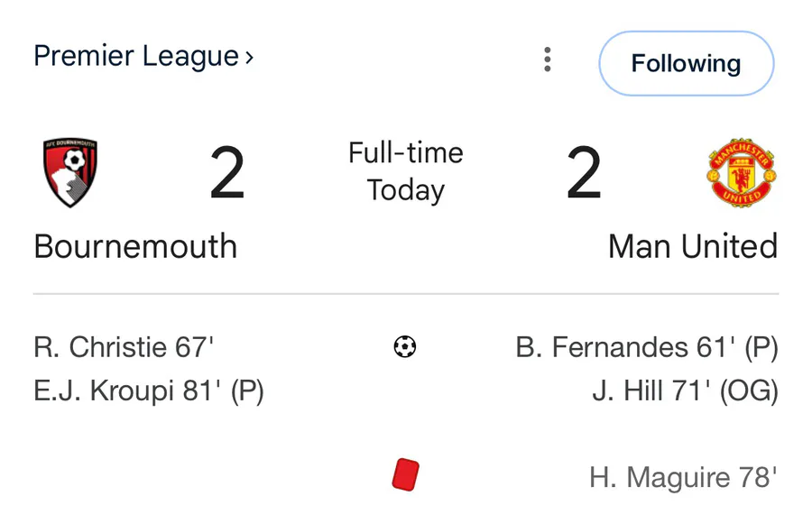Click the Bournemouth team name

tap(135, 246)
